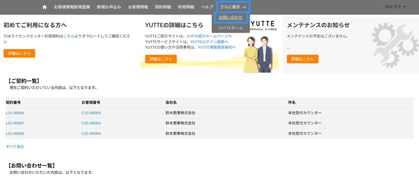Follow the YUTTEログイン画面 link
The height and width of the screenshot is (188, 419).
(209, 42)
